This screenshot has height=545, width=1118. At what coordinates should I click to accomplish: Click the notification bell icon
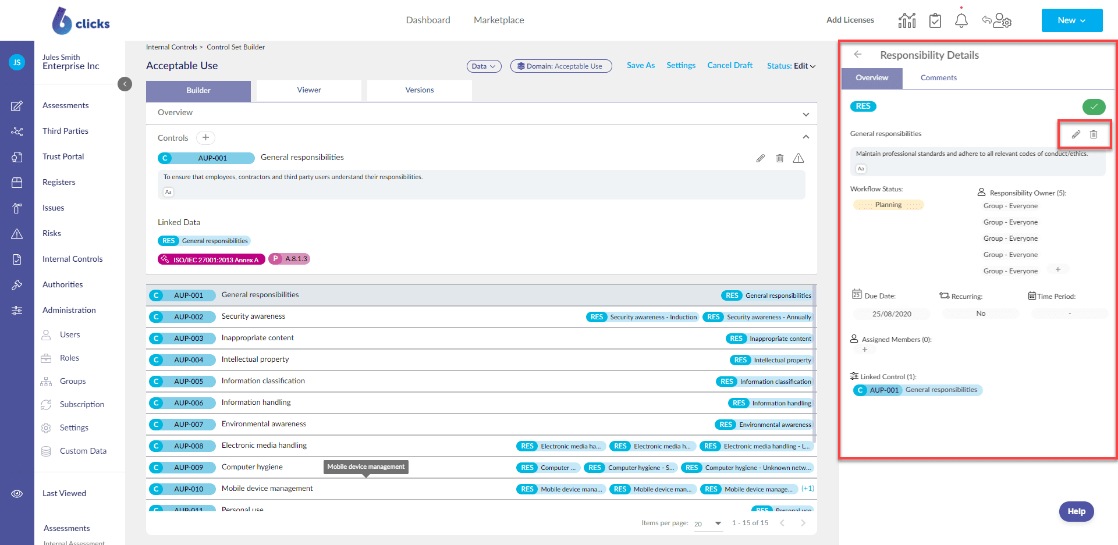click(x=961, y=21)
